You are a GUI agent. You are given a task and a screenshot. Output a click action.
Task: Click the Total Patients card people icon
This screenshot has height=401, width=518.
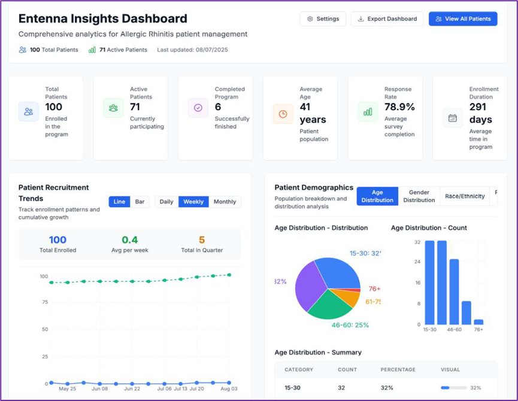pos(28,111)
